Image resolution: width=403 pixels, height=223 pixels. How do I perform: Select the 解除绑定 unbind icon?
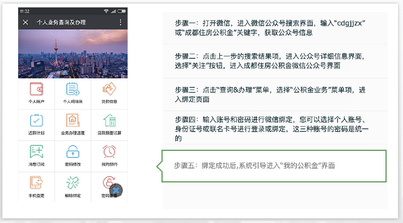click(x=73, y=183)
